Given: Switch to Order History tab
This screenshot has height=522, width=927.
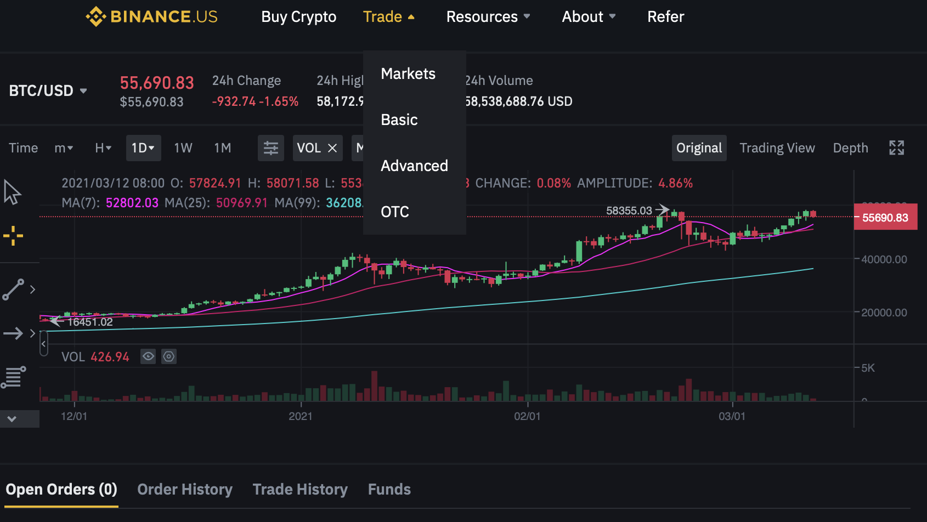Looking at the screenshot, I should [x=185, y=489].
